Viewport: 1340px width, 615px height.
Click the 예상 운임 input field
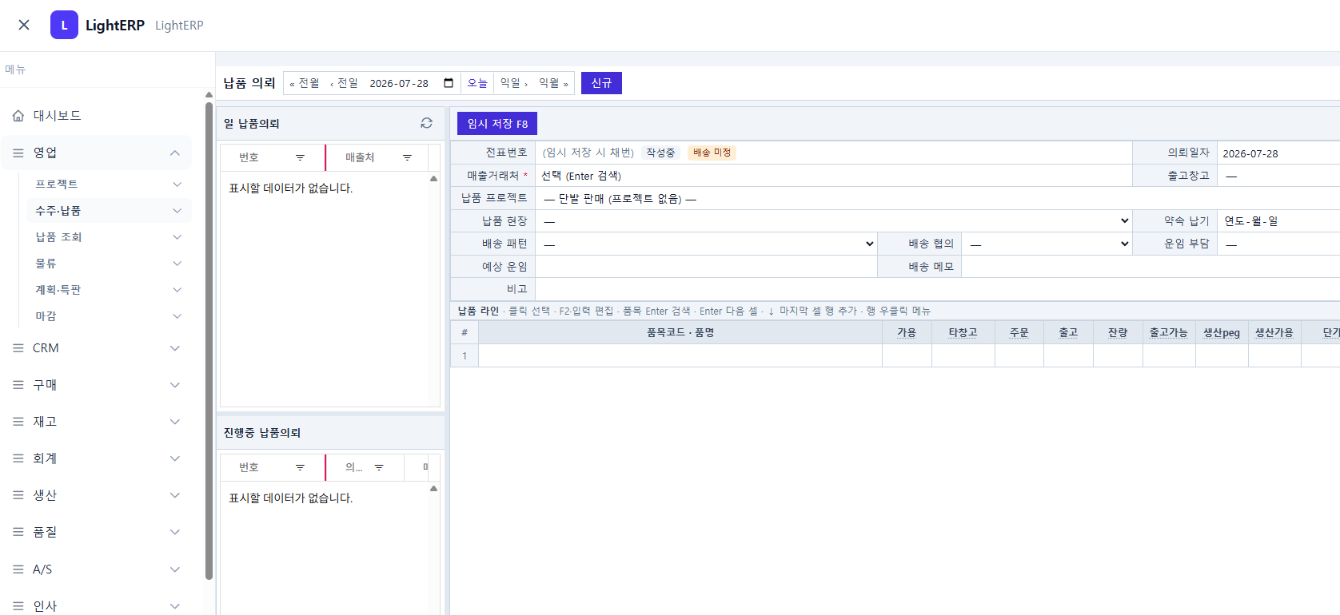(706, 267)
